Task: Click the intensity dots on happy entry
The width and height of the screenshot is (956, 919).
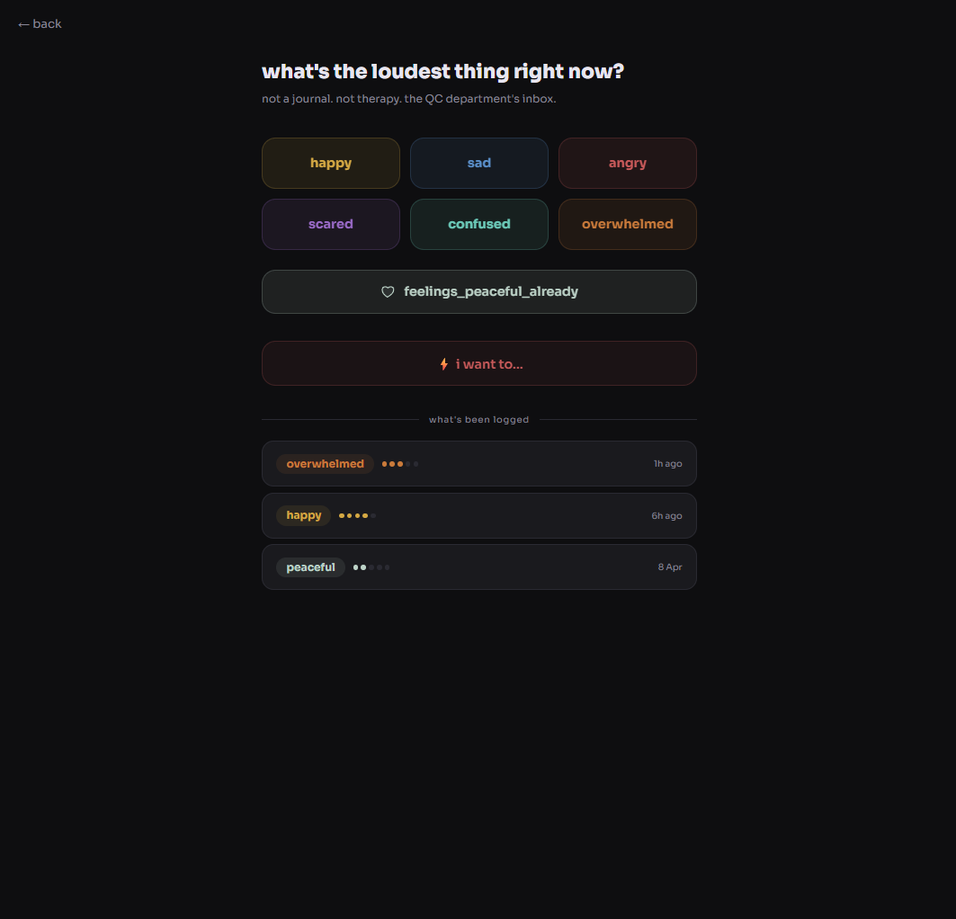Action: [357, 516]
